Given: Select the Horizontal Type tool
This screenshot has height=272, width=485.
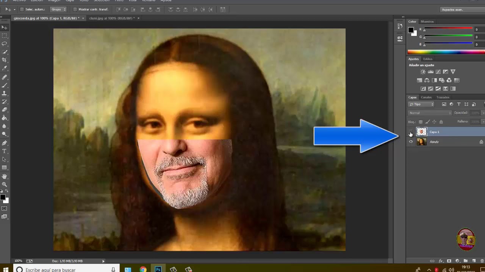Looking at the screenshot, I should coord(5,151).
